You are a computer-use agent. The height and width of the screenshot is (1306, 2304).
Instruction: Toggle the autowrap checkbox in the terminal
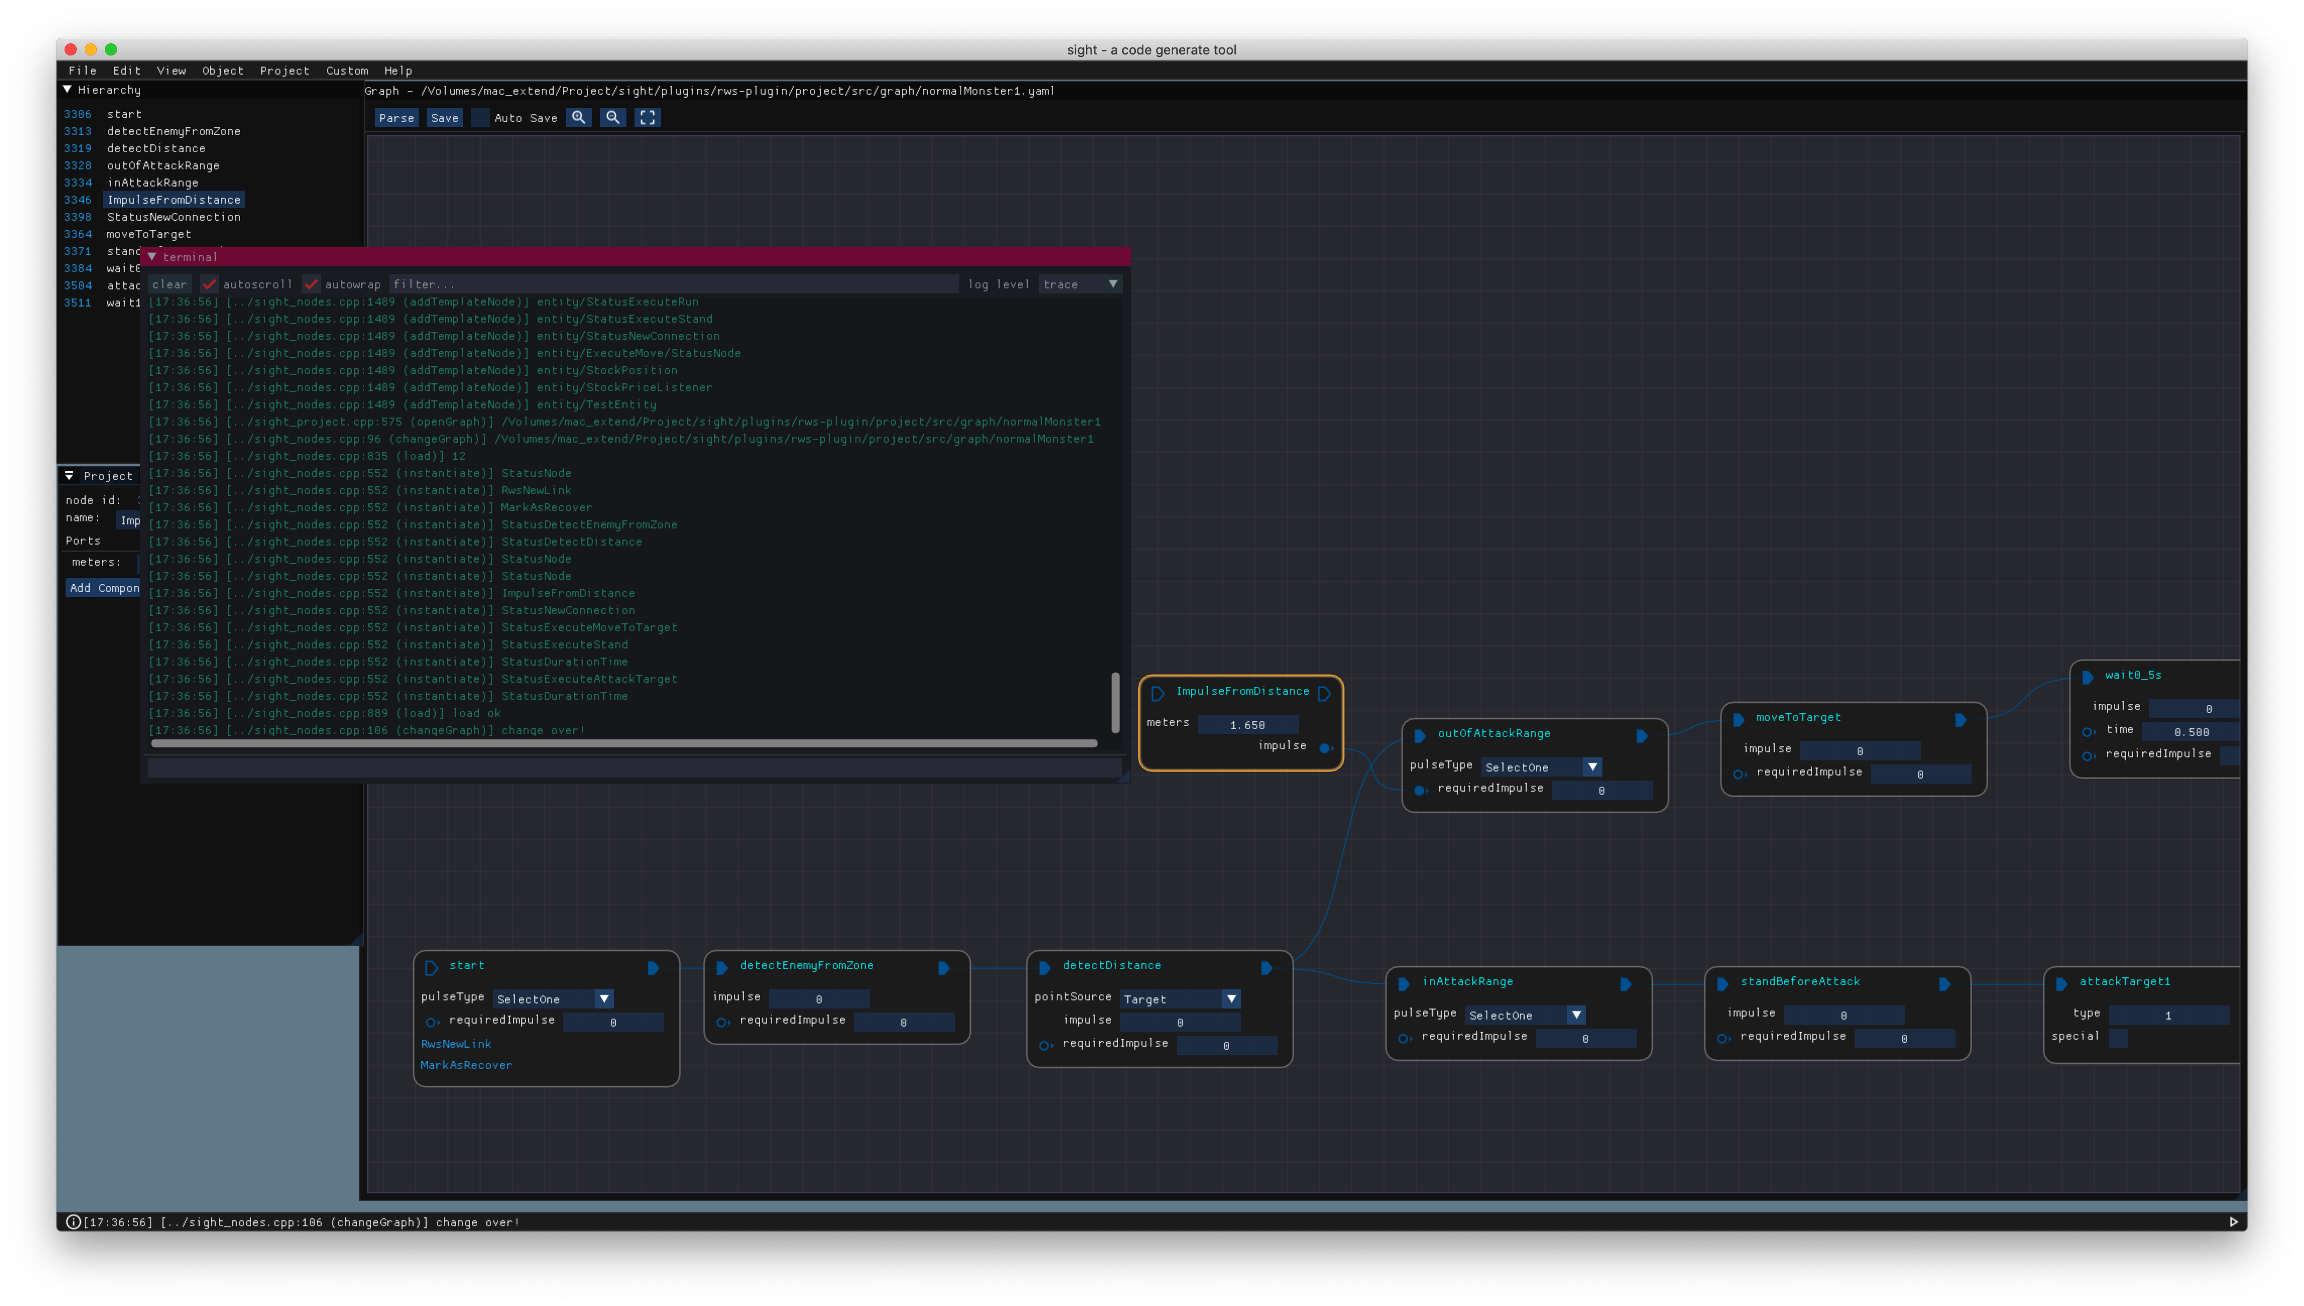(310, 284)
